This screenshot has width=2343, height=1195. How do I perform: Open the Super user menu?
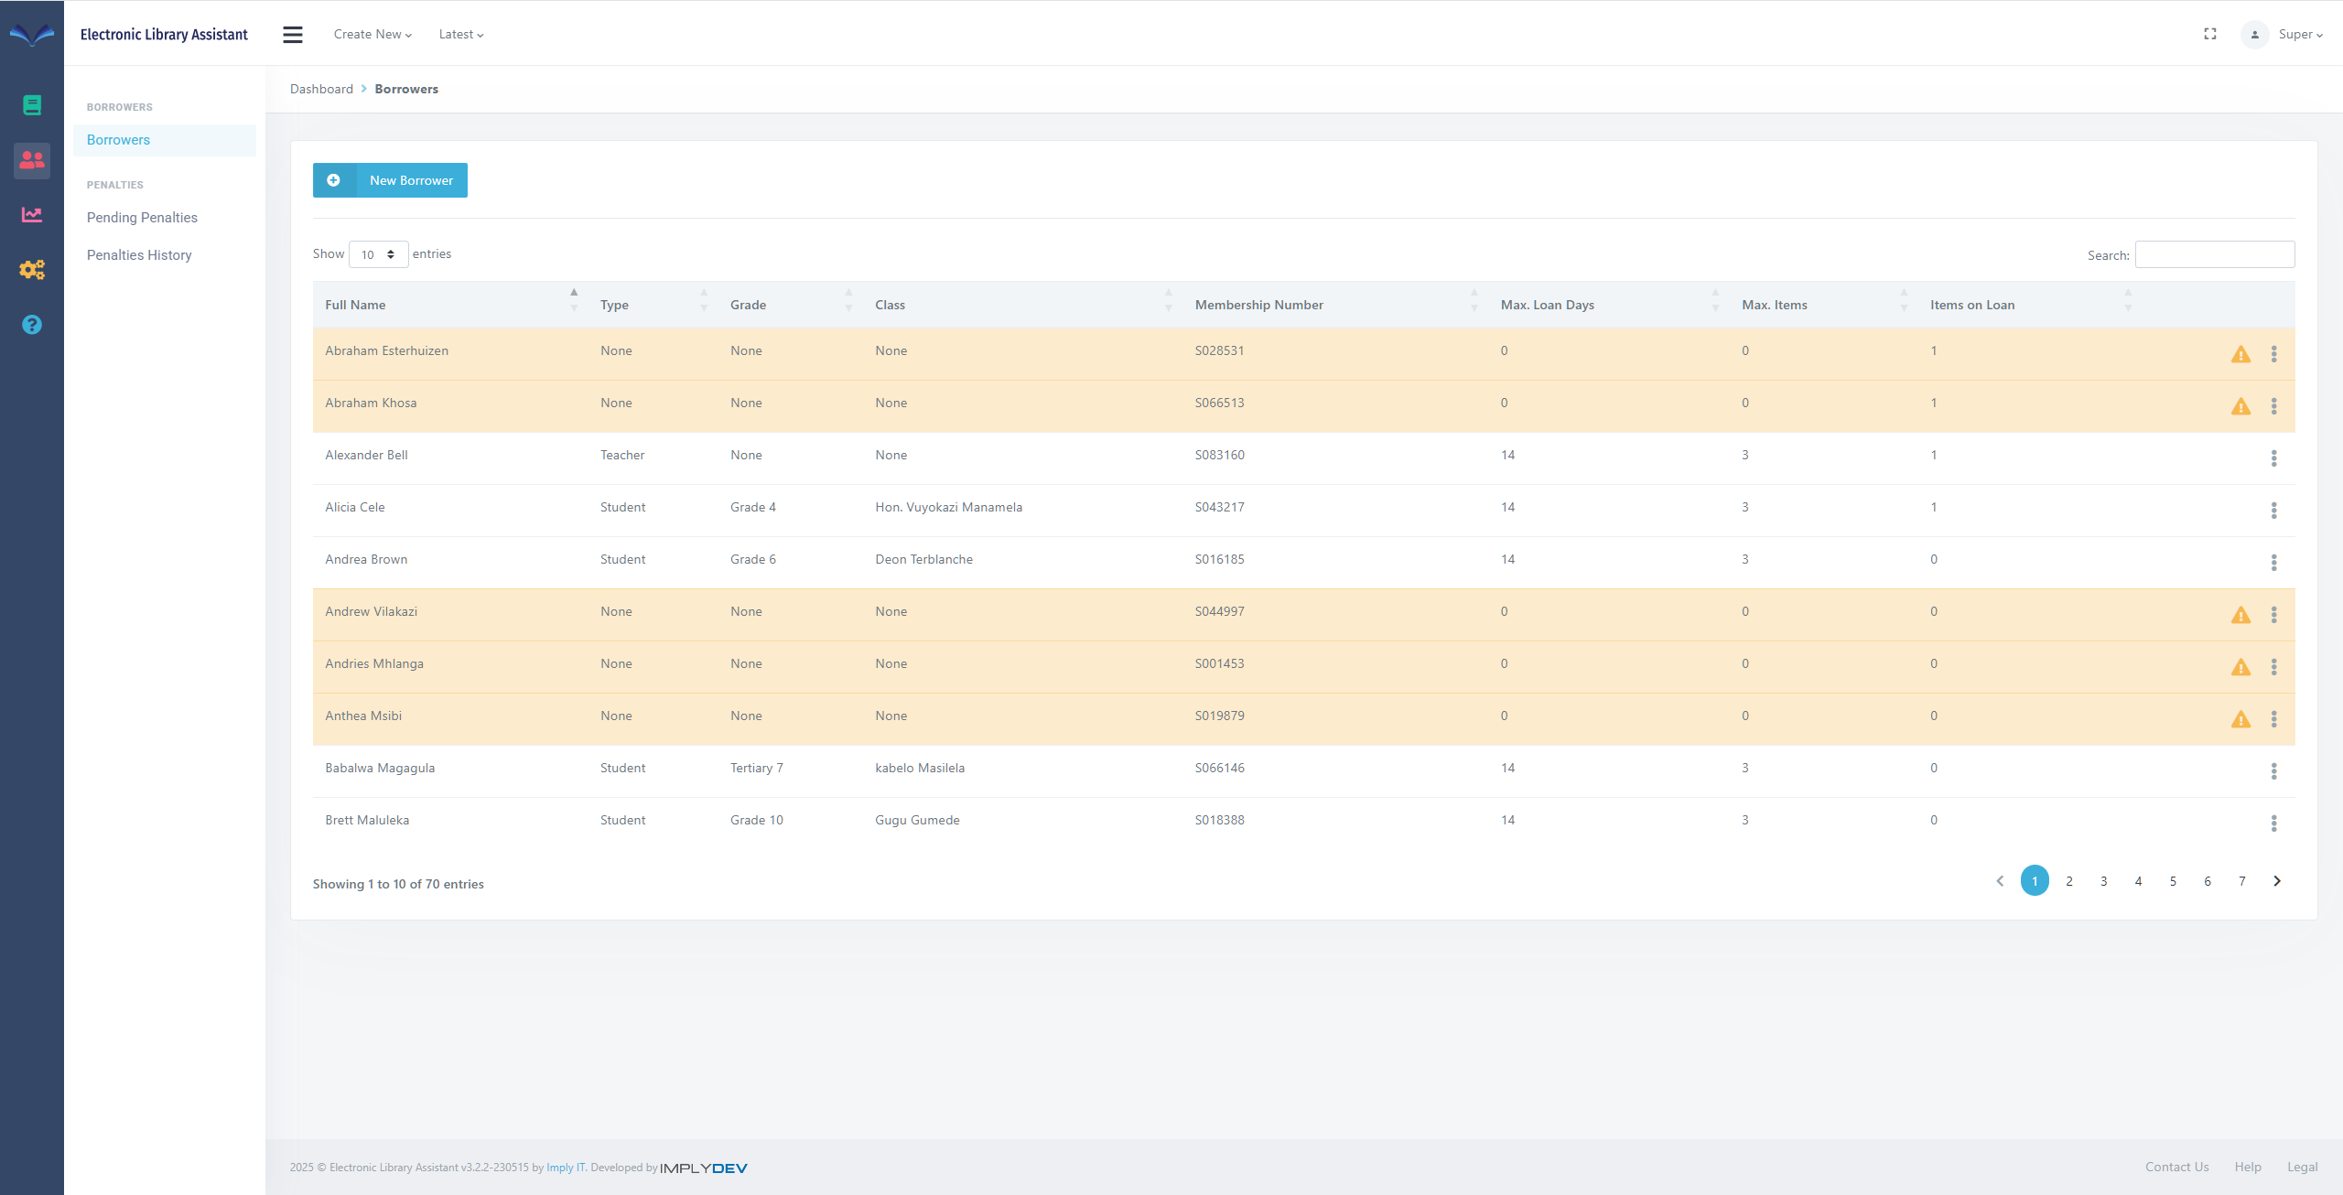tap(2299, 35)
